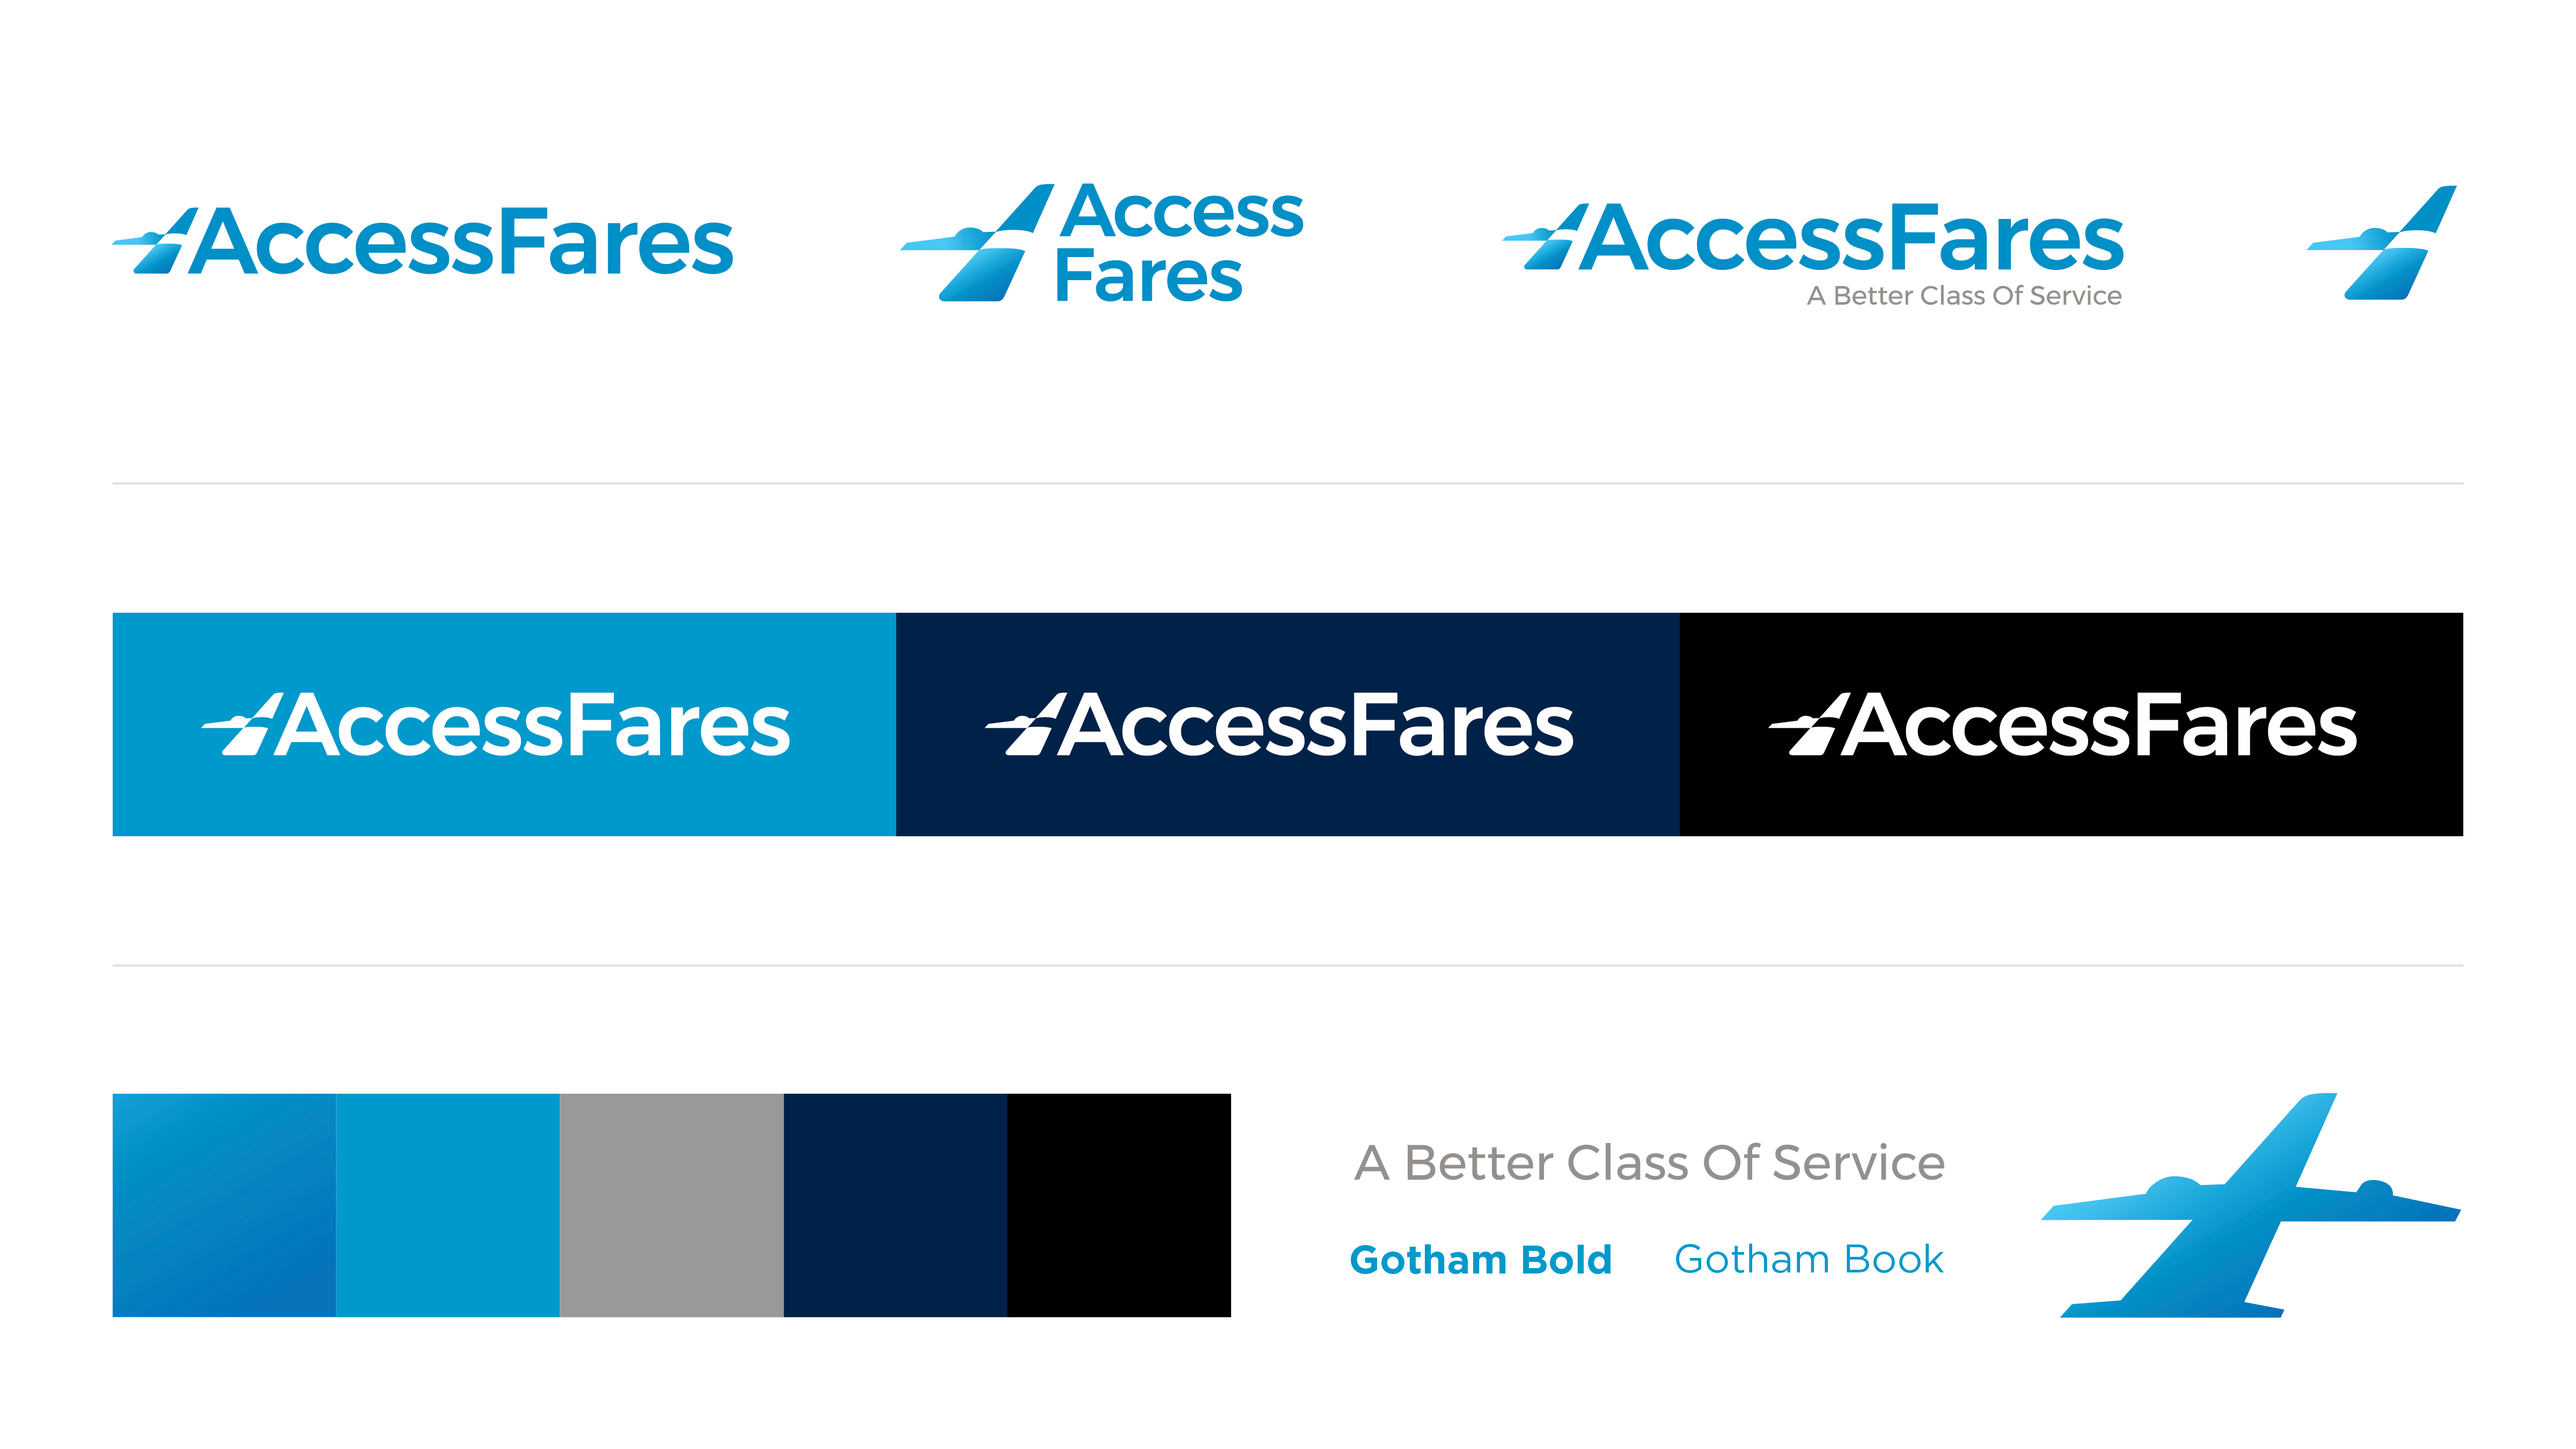Click the large blue airplane illustration
This screenshot has width=2576, height=1449.
[2251, 1205]
